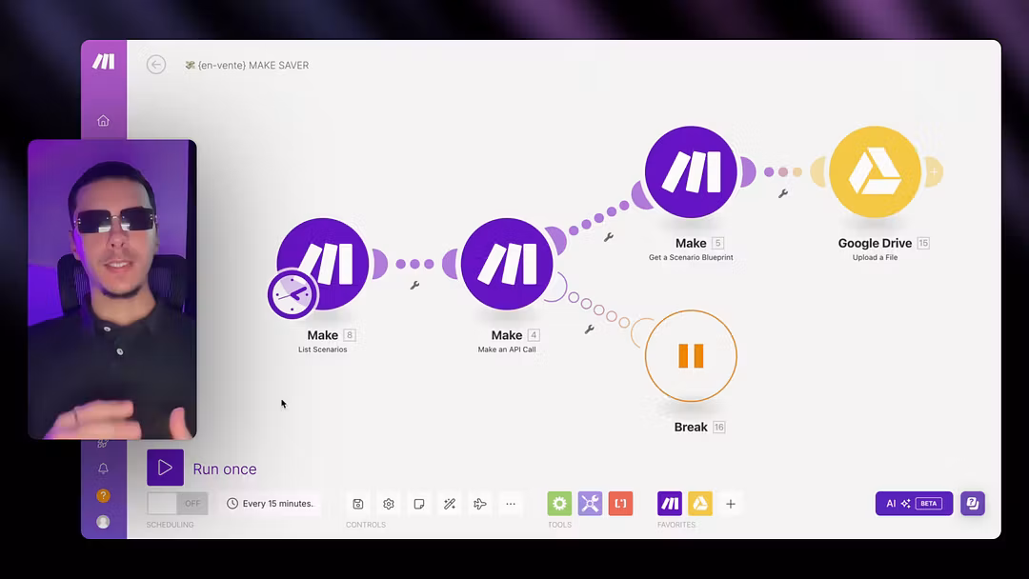Image resolution: width=1029 pixels, height=579 pixels.
Task: Open the purple Tools wrench icon
Action: 590,504
